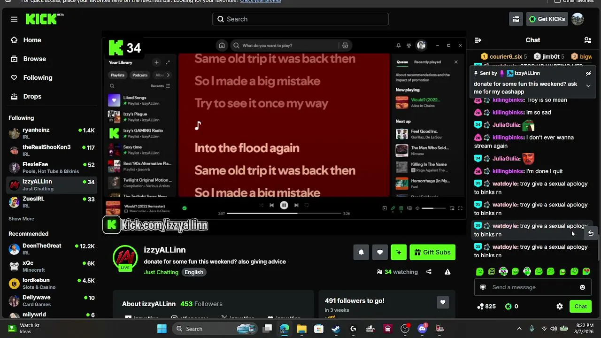Open theRealShooKon3 channel
601x338 pixels.
(x=53, y=151)
